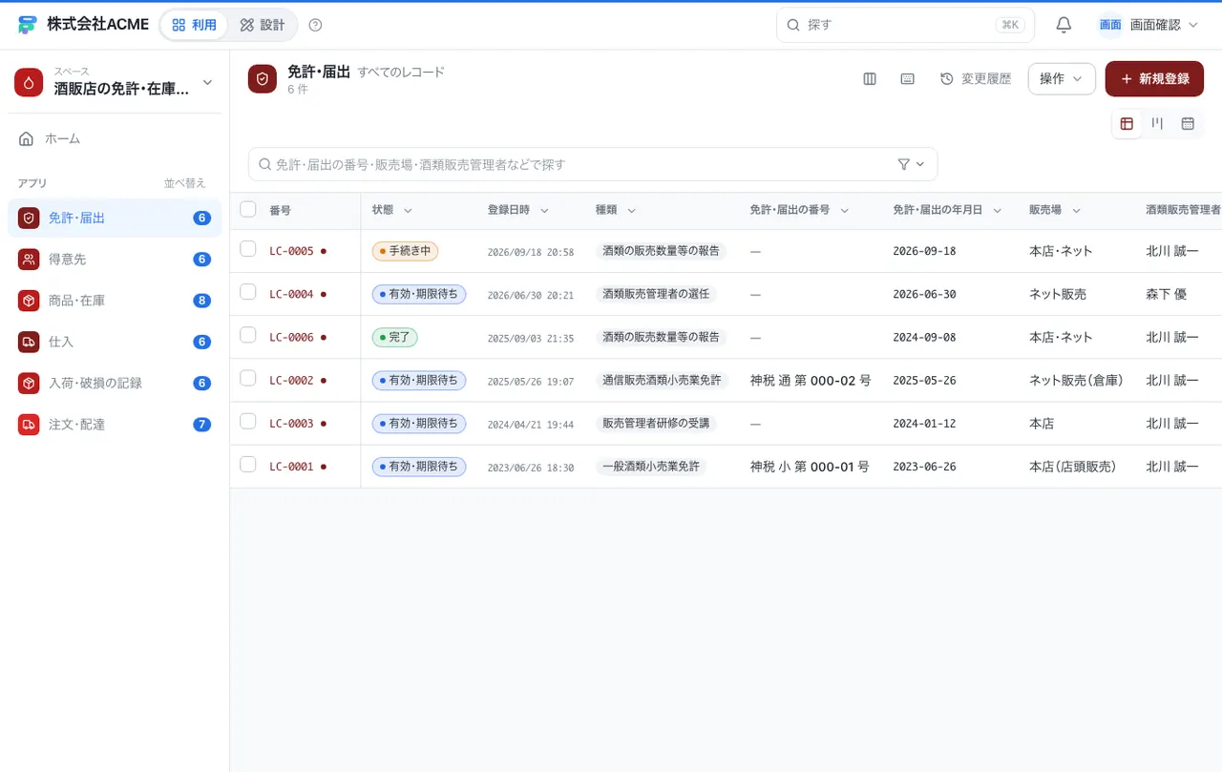Open 変更履歴 history

[x=976, y=79]
